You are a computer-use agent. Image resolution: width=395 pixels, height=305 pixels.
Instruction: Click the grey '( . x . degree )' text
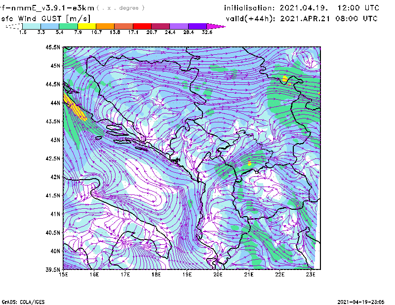point(120,8)
